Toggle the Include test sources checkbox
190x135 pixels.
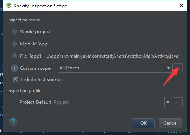tap(16, 79)
